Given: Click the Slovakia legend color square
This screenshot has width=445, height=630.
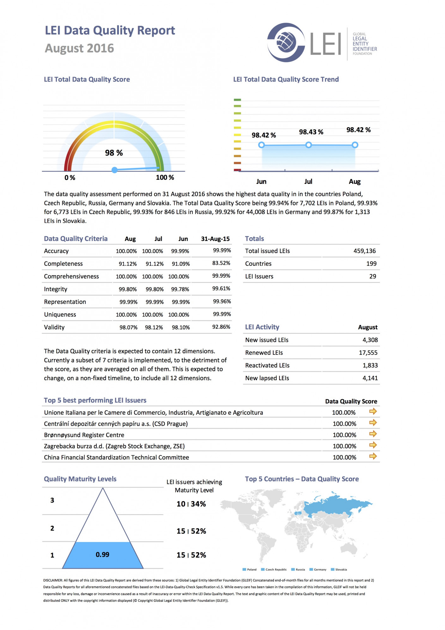Looking at the screenshot, I should pos(332,570).
